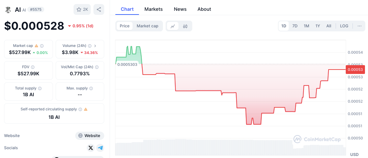Switch to line chart view icon
The image size is (368, 158).
click(172, 26)
